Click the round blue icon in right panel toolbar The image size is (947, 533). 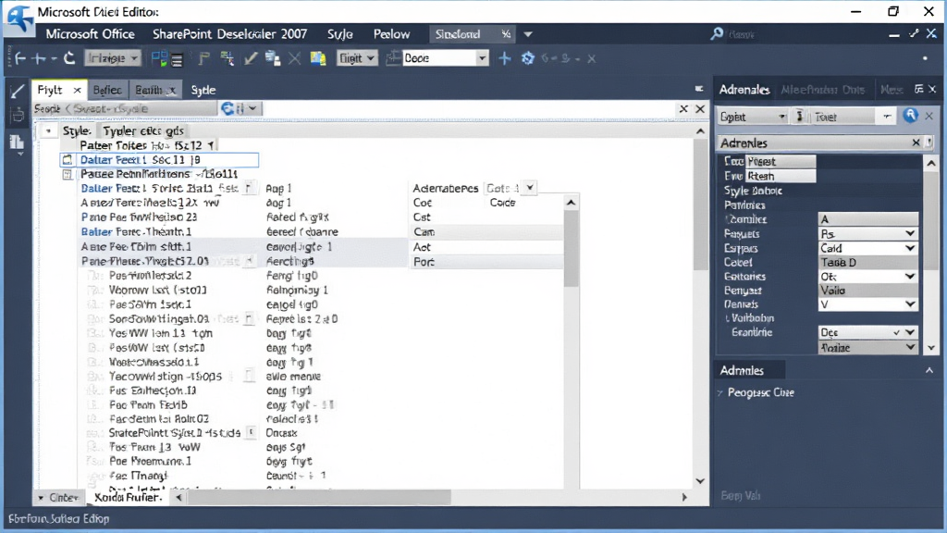(x=910, y=116)
